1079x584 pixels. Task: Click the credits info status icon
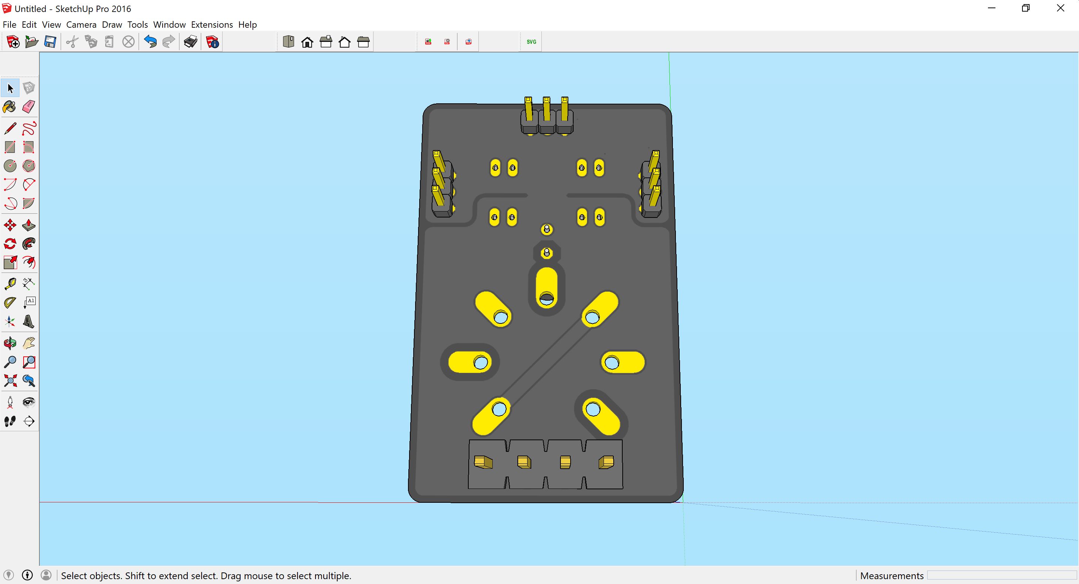(27, 575)
